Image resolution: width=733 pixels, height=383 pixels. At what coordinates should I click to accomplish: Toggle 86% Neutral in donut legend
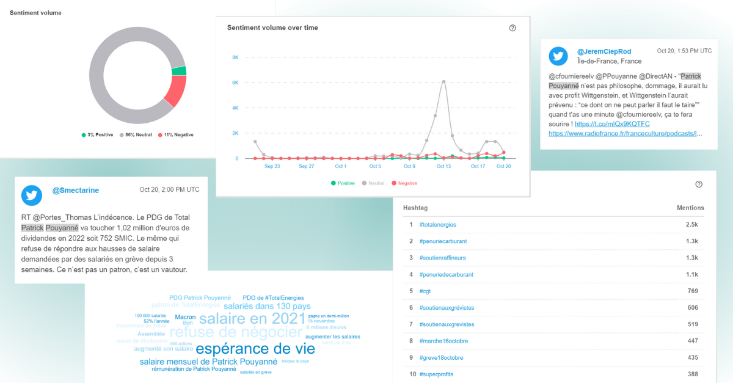[x=136, y=135]
